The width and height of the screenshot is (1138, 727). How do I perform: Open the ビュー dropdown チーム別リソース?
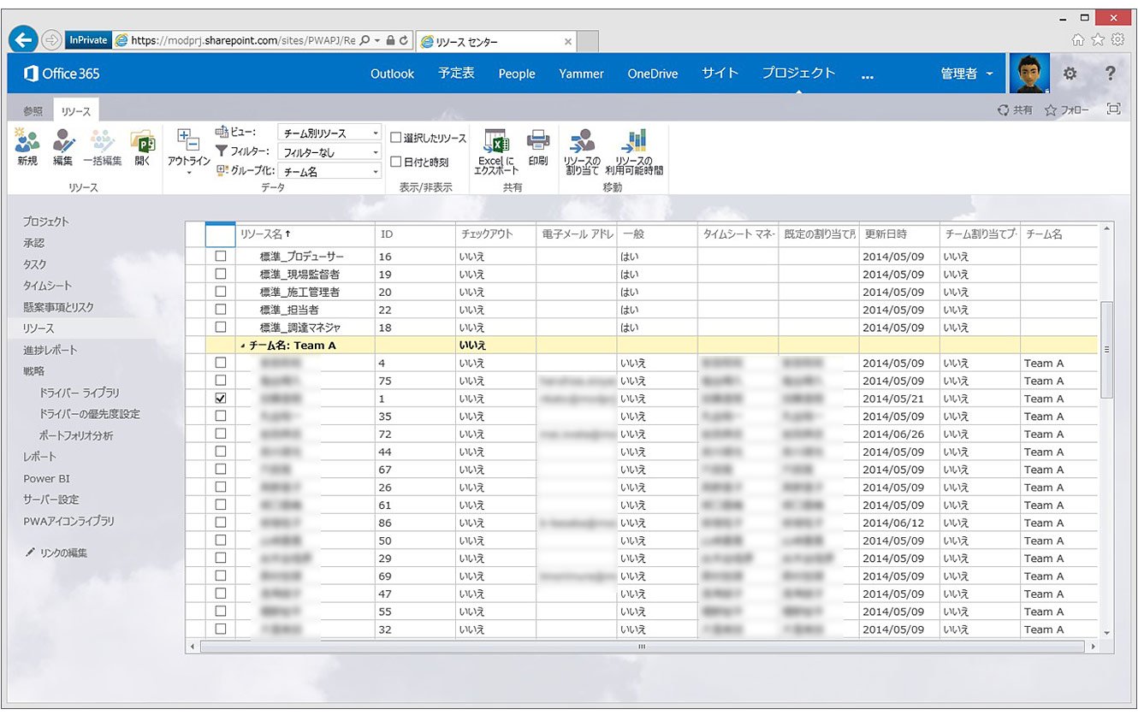pos(329,133)
